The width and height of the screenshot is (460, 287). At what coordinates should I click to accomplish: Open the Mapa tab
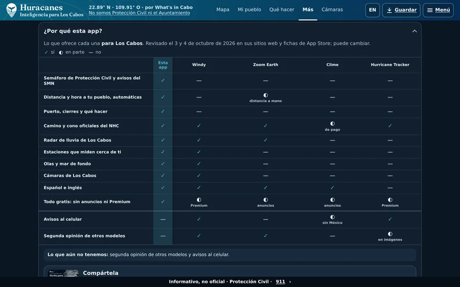[223, 10]
